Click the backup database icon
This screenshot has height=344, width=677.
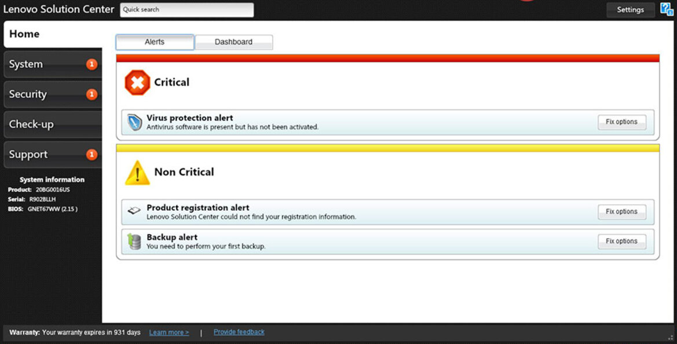(134, 241)
